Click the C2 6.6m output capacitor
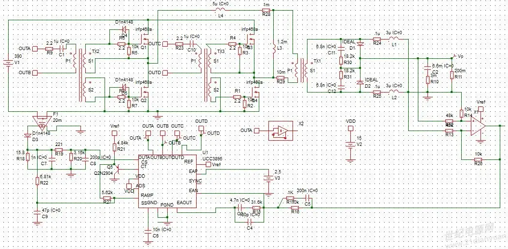 coord(428,68)
